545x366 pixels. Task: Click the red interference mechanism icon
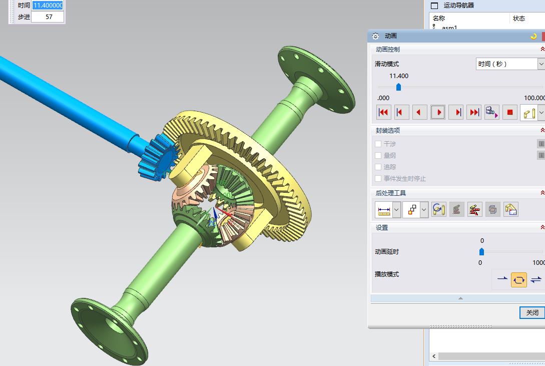coord(475,209)
